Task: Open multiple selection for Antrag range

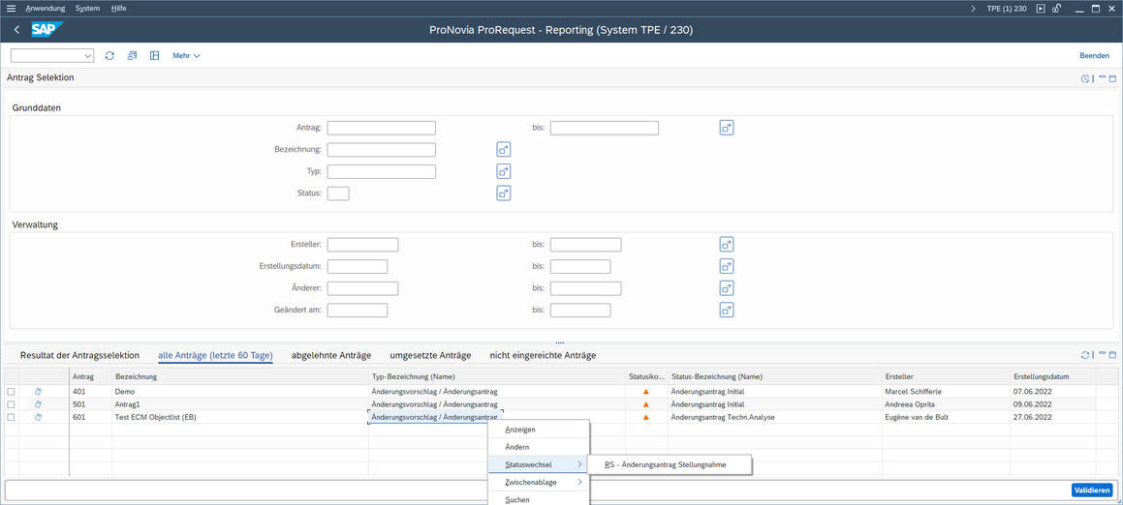Action: coord(727,128)
